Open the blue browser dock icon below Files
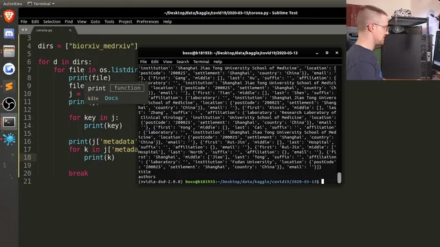Viewport: 440px width, 247px height. [x=9, y=69]
